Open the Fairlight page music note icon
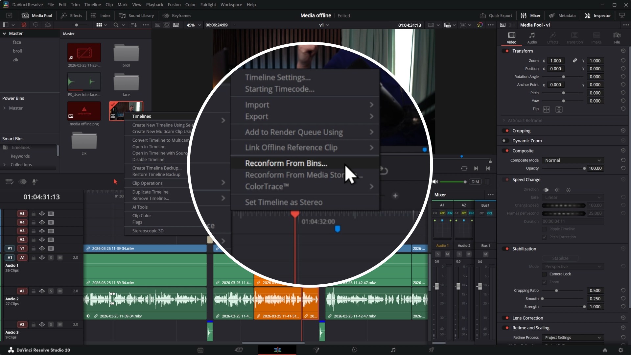The height and width of the screenshot is (355, 631). [x=393, y=350]
